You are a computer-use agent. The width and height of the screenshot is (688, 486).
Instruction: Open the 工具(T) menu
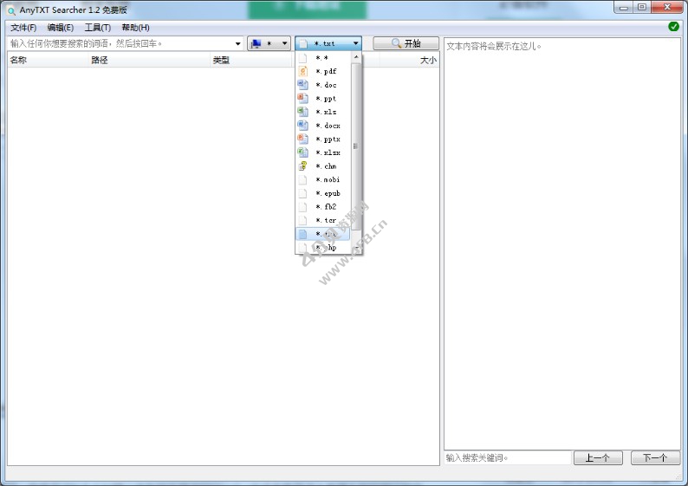click(x=97, y=28)
